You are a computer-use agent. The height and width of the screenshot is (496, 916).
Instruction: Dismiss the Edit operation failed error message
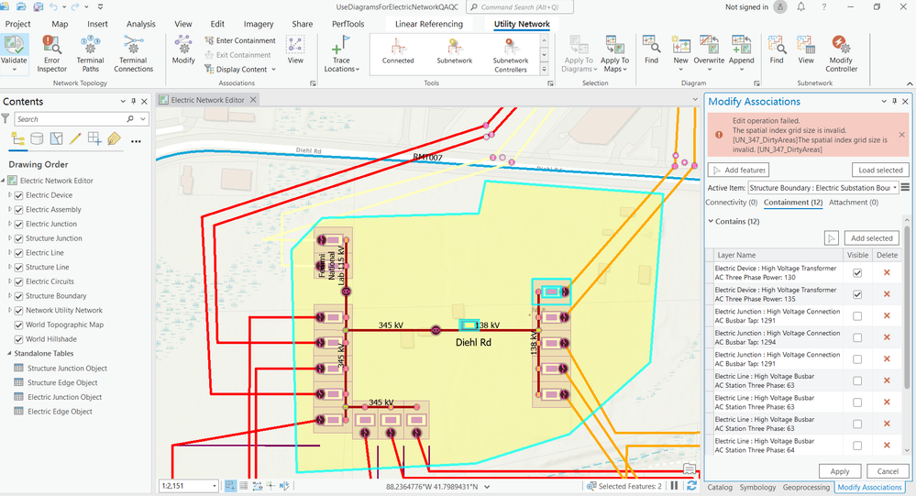point(901,135)
